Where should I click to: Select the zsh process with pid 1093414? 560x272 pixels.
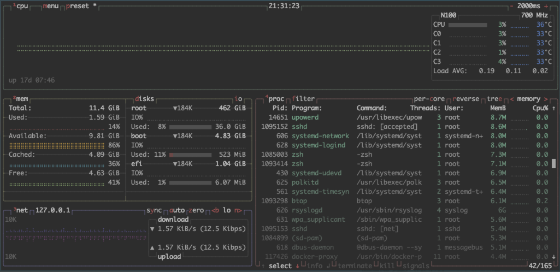tap(405, 164)
